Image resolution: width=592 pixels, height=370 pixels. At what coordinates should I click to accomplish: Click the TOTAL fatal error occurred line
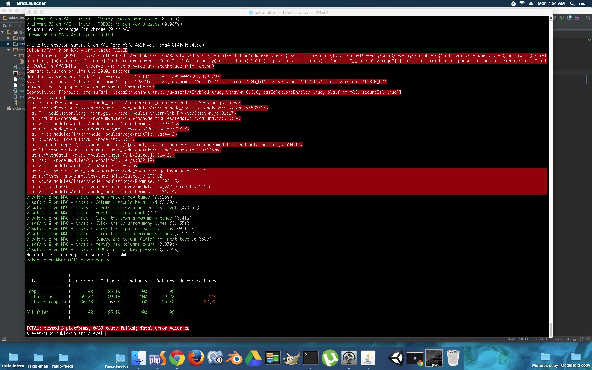[108, 328]
